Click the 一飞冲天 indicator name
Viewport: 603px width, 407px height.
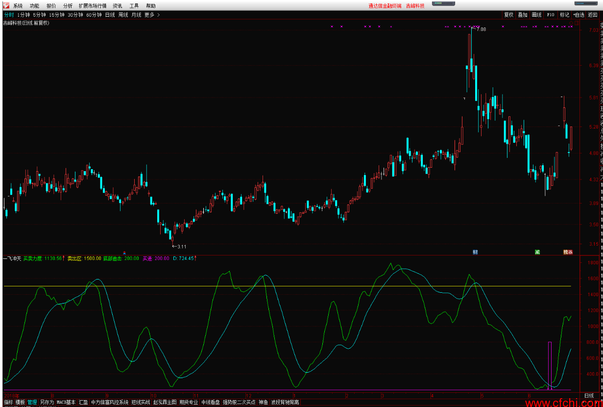click(12, 258)
